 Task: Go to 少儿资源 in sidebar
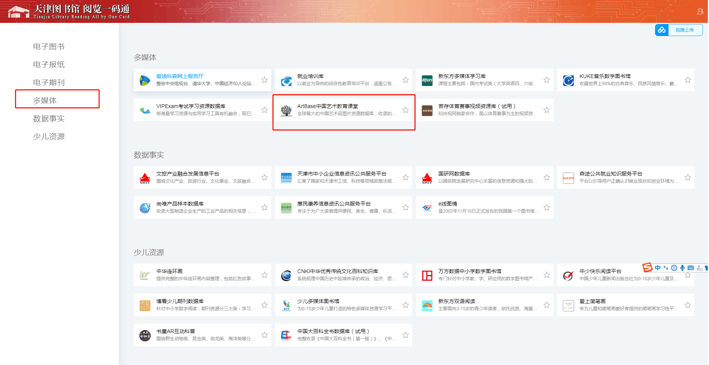[49, 137]
